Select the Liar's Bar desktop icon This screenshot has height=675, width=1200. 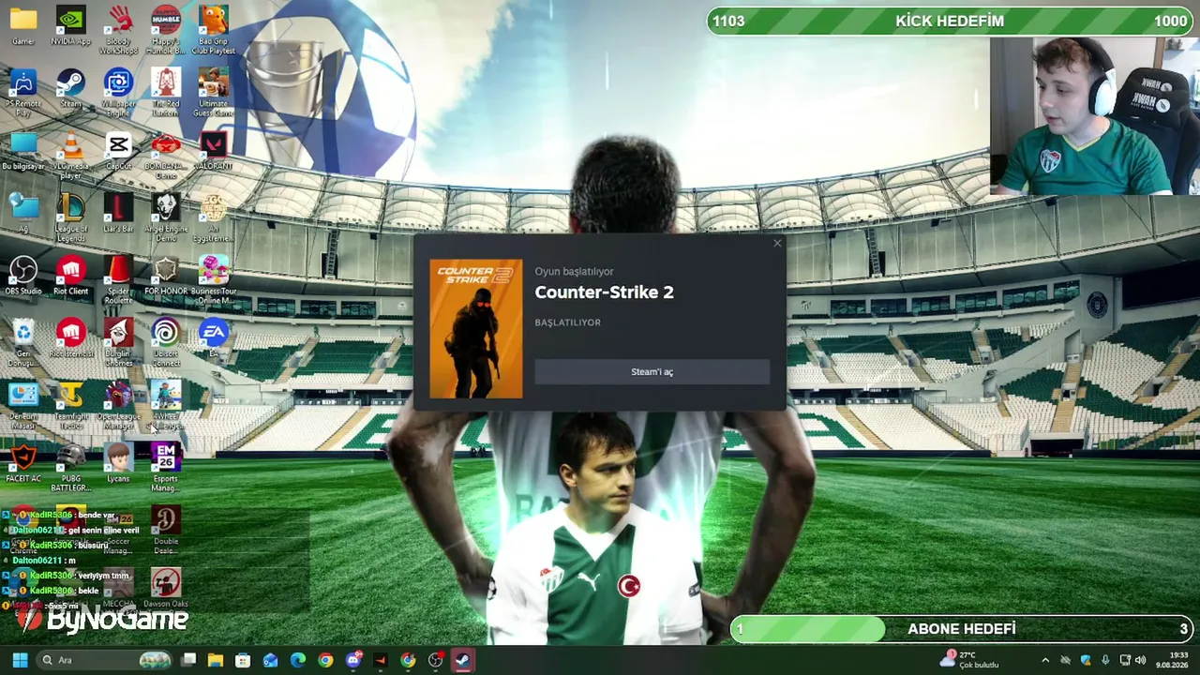(x=118, y=214)
